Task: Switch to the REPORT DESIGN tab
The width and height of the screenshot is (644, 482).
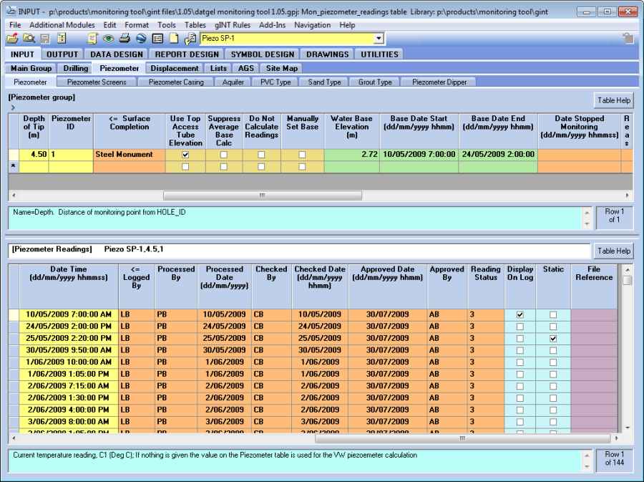Action: tap(187, 54)
